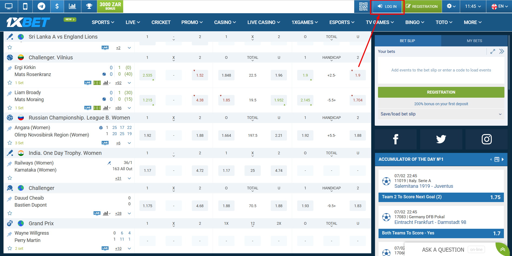This screenshot has width=512, height=256.
Task: Favorite the Wayne Willgress match star
Action: [10, 248]
